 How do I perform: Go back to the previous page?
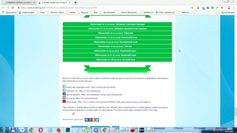tap(3, 8)
